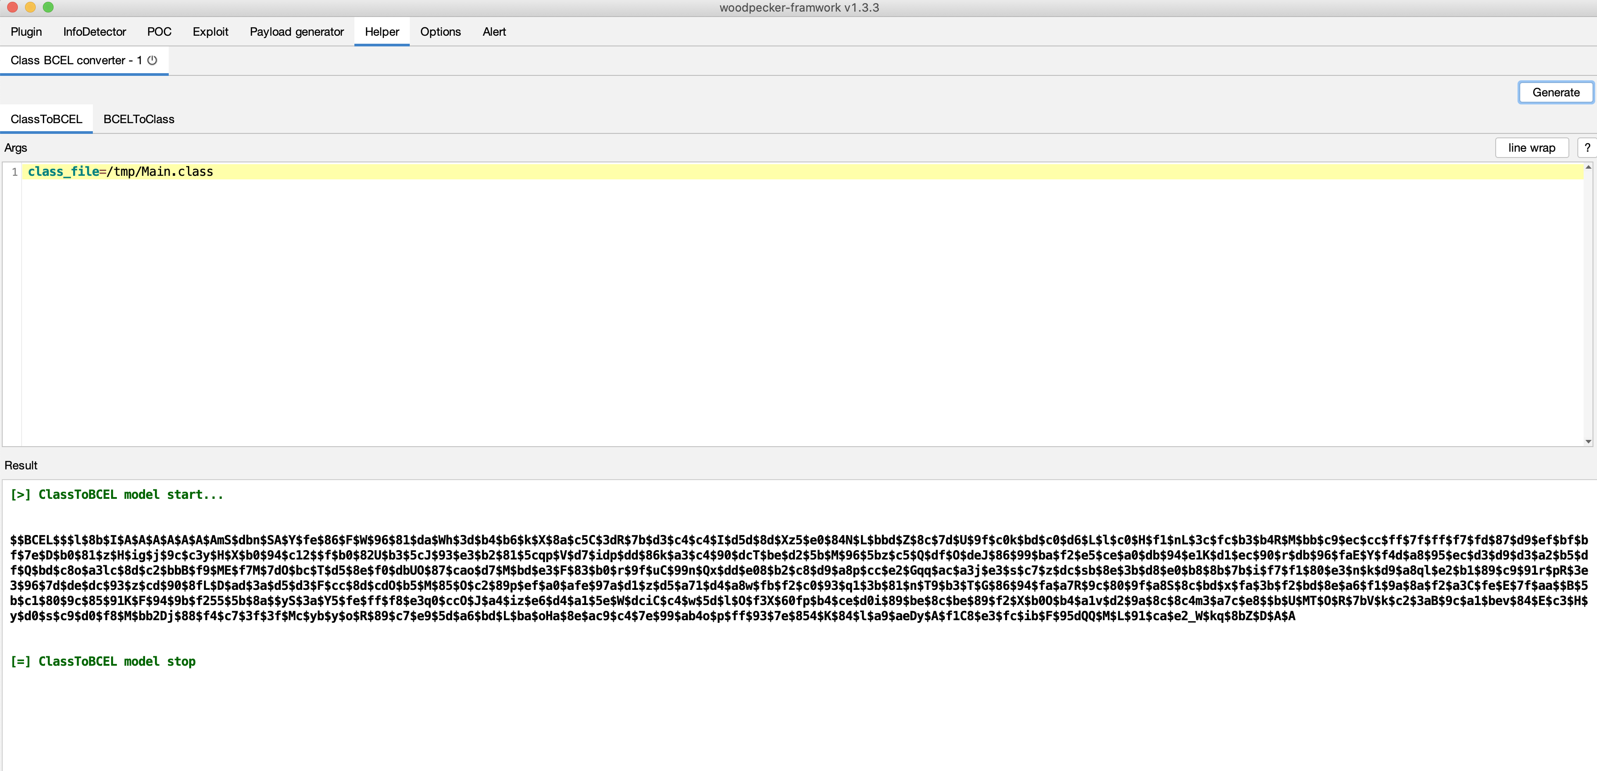Select the Payload generator tab
This screenshot has width=1597, height=771.
[296, 32]
